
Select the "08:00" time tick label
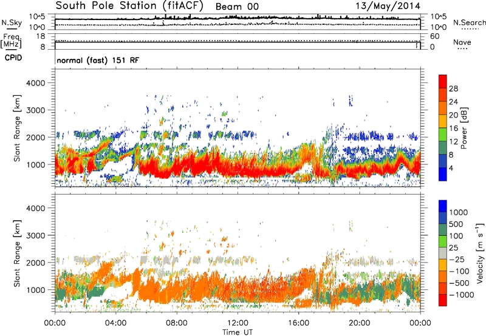177,323
